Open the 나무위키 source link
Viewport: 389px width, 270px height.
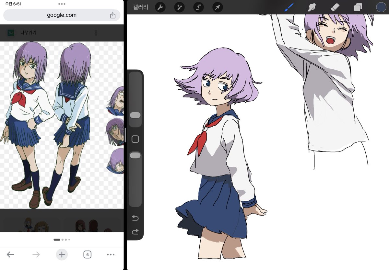[29, 33]
